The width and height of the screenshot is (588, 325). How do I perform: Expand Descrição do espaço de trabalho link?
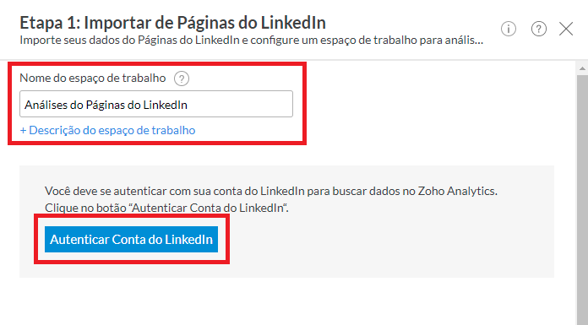[x=107, y=130]
